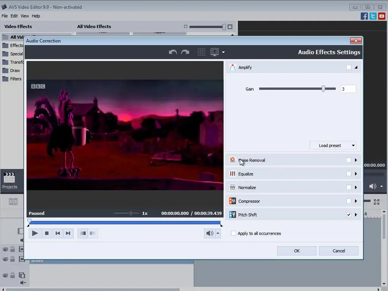Click the Gain value field
Viewport: 388px width, 291px height.
coord(348,89)
